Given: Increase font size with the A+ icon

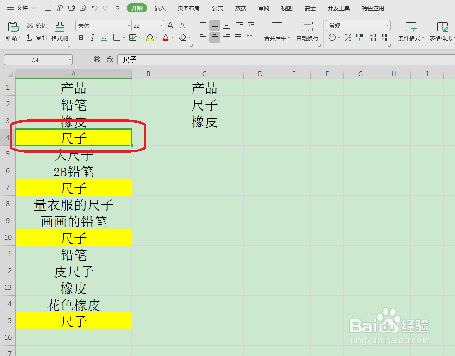Looking at the screenshot, I should (x=170, y=25).
